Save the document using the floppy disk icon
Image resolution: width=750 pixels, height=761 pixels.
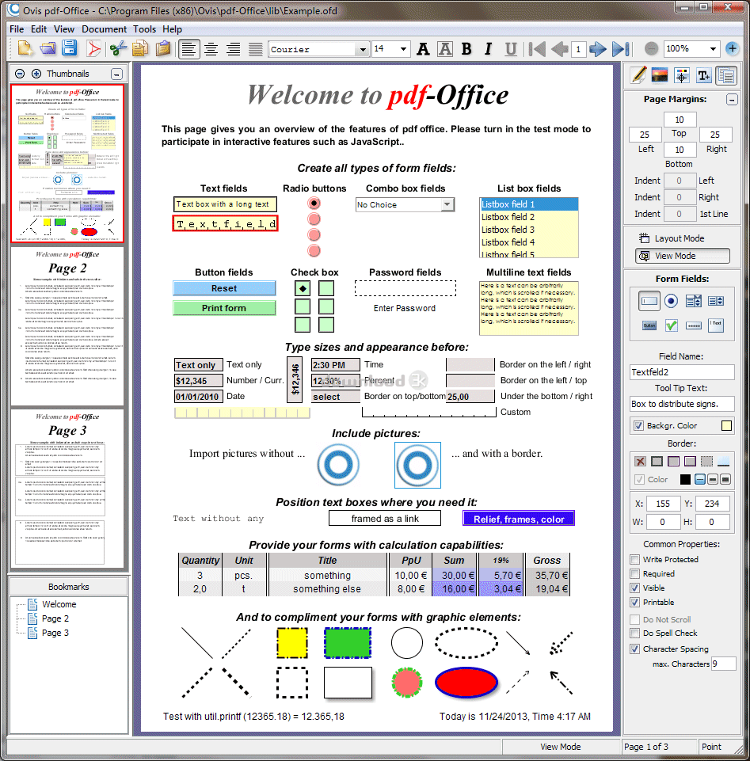pyautogui.click(x=70, y=48)
